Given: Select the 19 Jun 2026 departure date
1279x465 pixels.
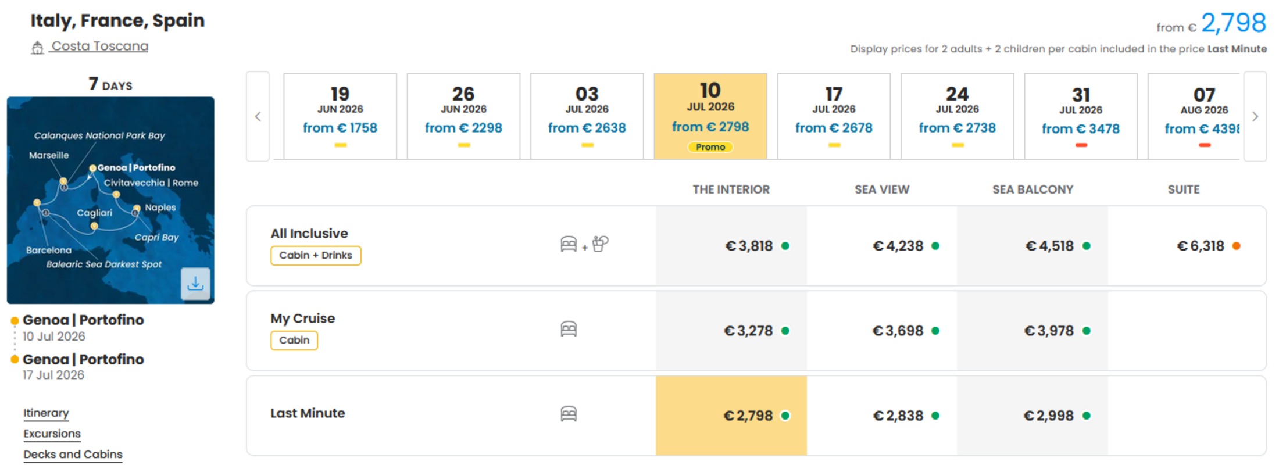Looking at the screenshot, I should (x=340, y=116).
